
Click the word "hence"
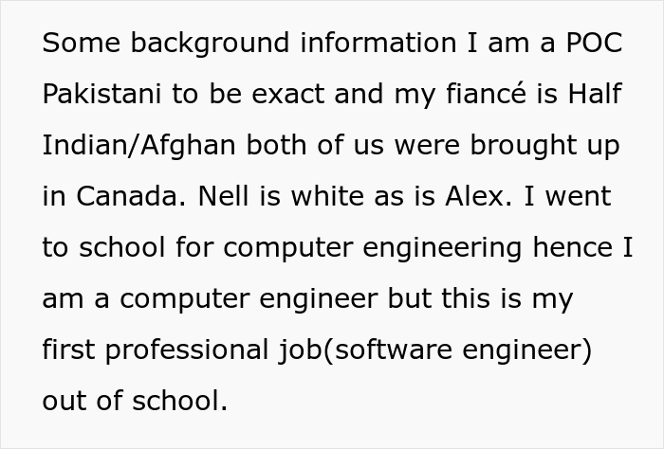point(573,247)
